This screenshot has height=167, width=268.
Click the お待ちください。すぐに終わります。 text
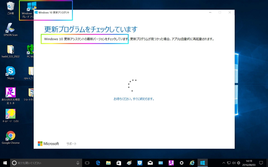[134, 99]
